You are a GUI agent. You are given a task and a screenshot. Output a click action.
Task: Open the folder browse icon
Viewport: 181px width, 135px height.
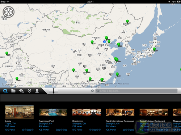13,91
